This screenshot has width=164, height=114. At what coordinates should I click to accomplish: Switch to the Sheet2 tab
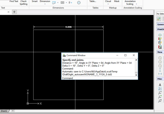pos(4,111)
